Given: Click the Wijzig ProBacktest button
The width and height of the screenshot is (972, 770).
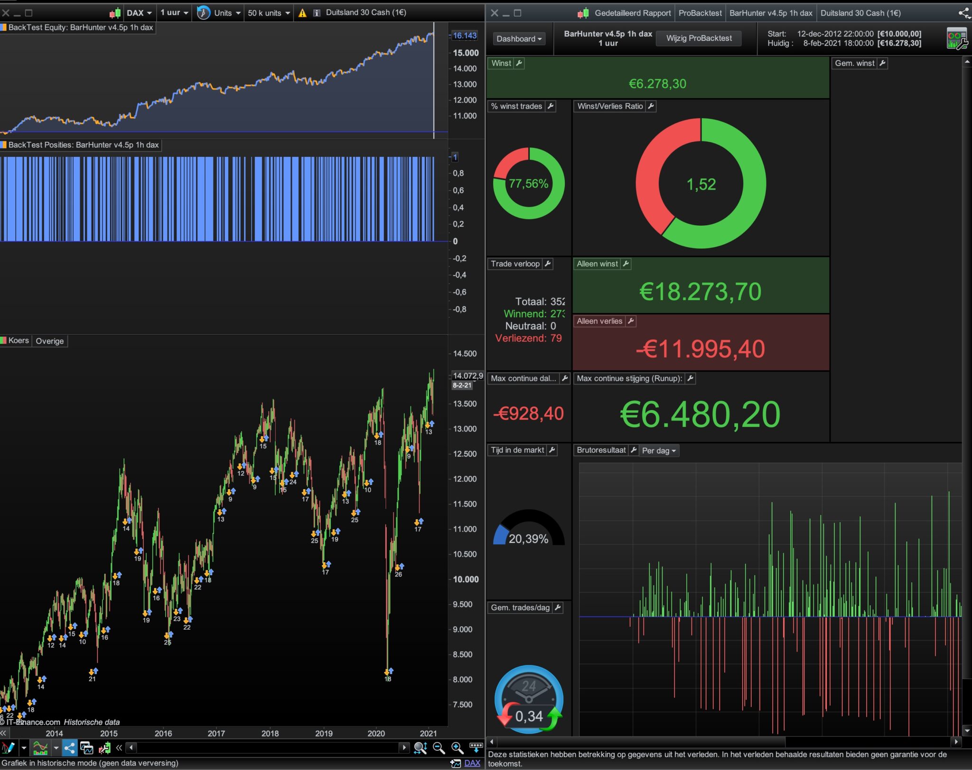Looking at the screenshot, I should [699, 38].
